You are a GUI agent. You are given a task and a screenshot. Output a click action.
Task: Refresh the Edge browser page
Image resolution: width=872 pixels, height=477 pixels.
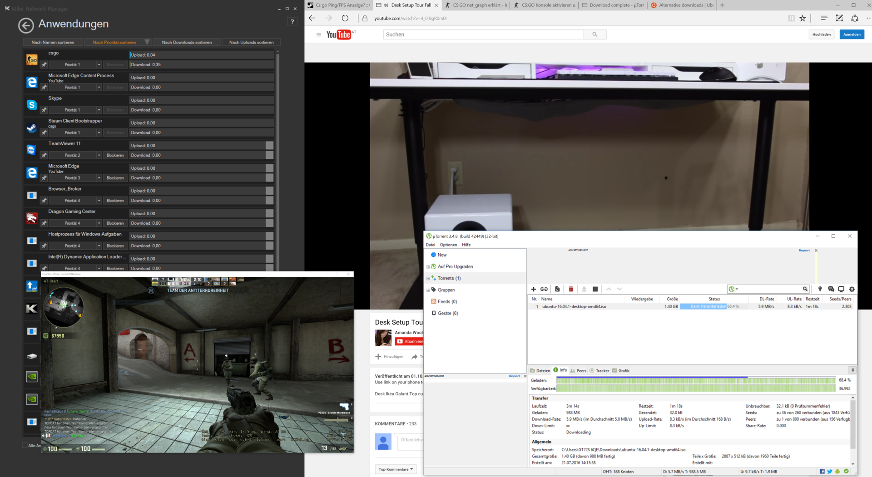345,18
